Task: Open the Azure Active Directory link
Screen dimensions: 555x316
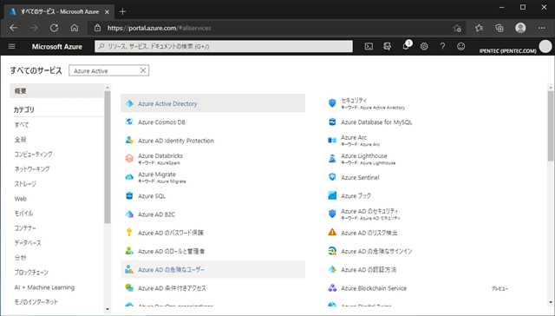Action: (x=167, y=103)
